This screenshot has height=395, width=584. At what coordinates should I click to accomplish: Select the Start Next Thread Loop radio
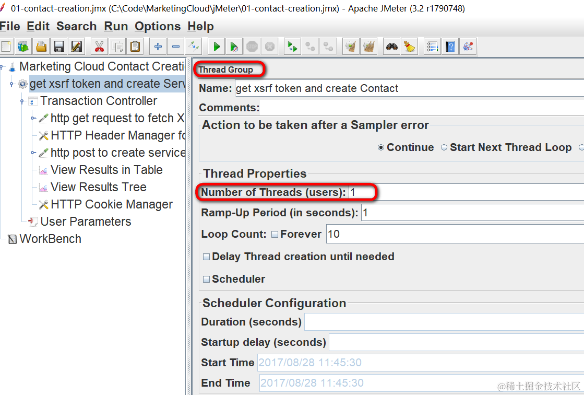[444, 148]
